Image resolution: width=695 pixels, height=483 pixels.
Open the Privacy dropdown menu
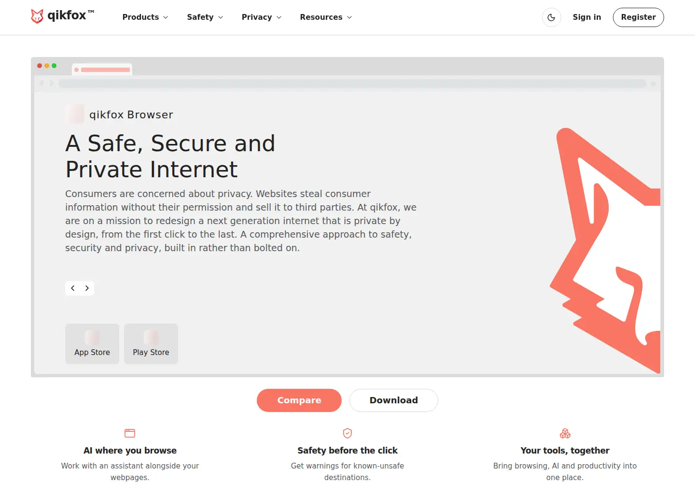tap(262, 17)
